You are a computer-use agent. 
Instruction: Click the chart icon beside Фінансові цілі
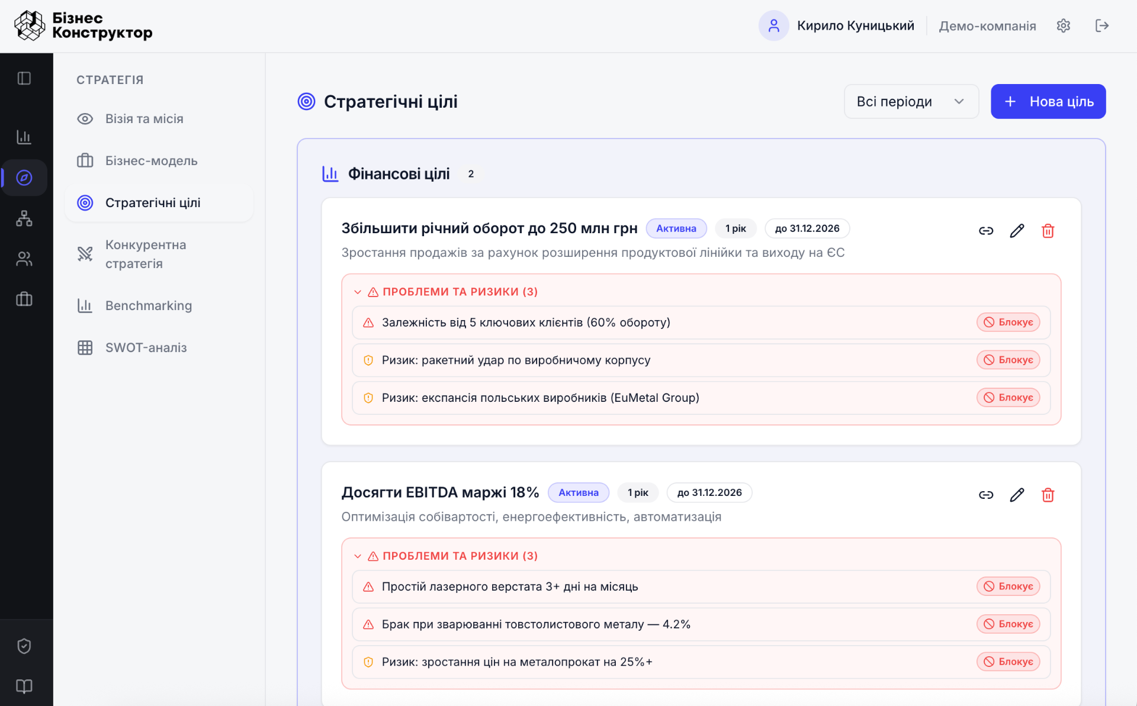[330, 173]
